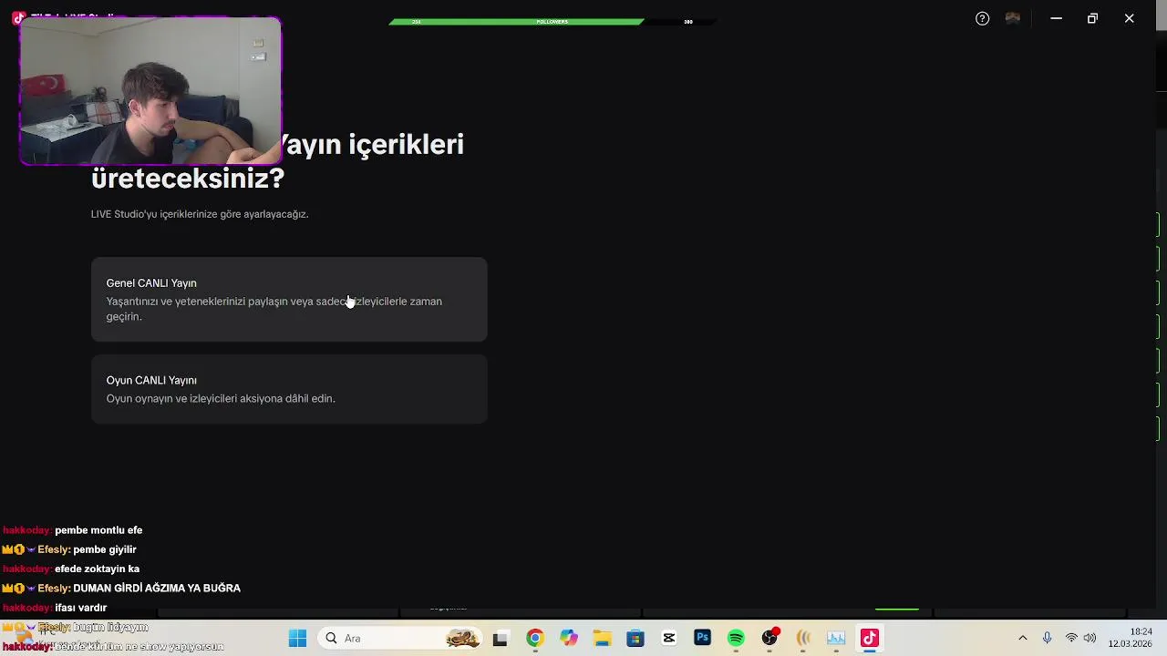This screenshot has width=1167, height=656.
Task: Click the 'pembe giyilir' chat message
Action: tap(105, 549)
